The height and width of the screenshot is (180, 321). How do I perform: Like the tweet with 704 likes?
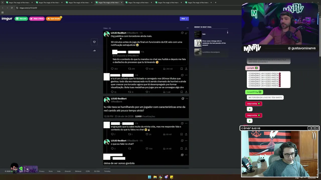tap(147, 148)
